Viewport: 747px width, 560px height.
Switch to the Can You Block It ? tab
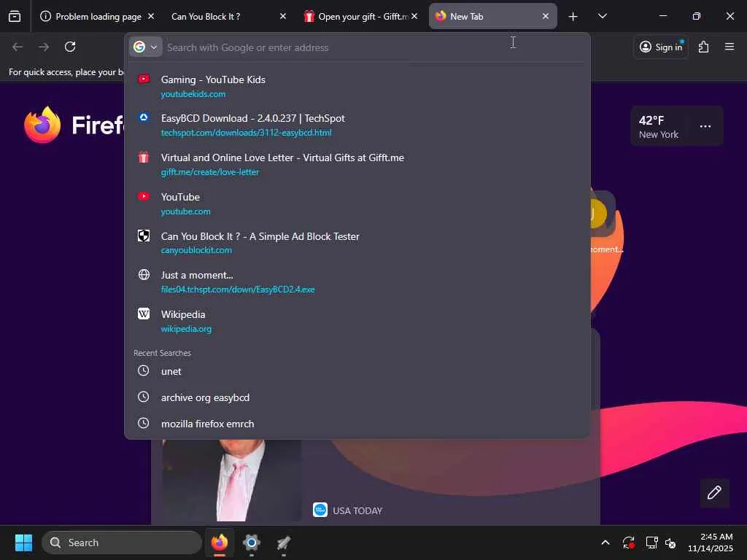(228, 16)
